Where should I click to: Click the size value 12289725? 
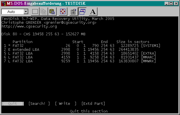point(130,46)
